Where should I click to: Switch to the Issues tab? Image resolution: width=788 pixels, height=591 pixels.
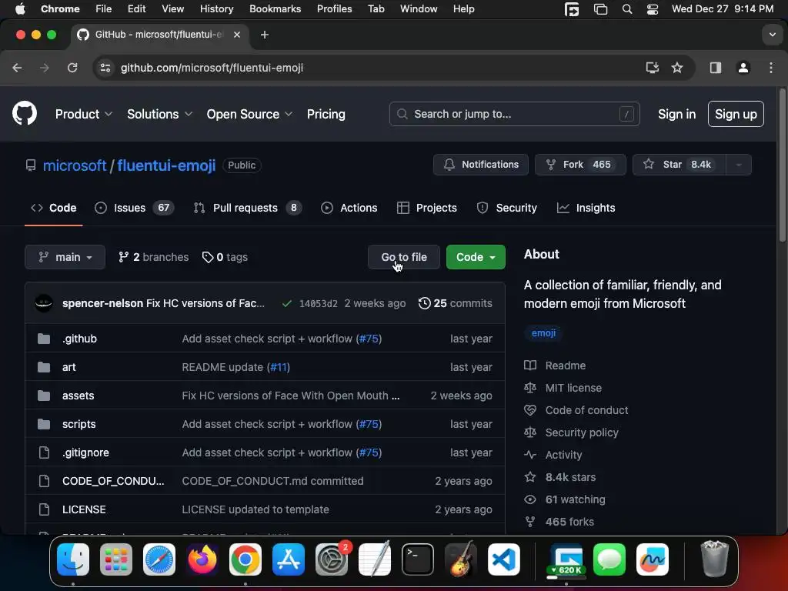click(x=134, y=208)
